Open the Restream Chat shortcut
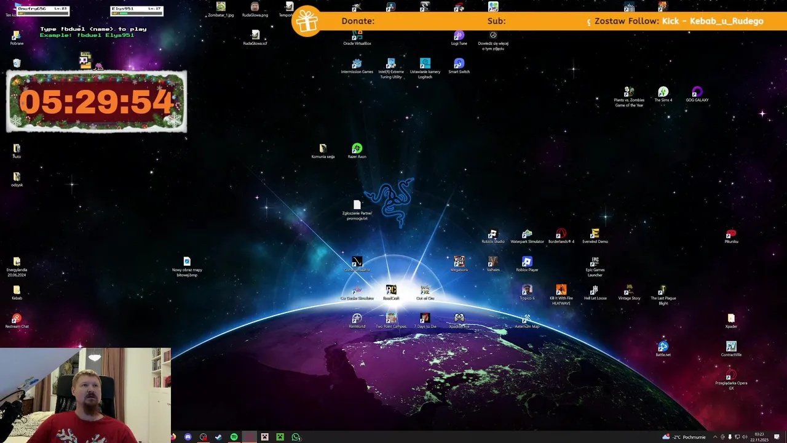This screenshot has width=787, height=443. coord(17,321)
